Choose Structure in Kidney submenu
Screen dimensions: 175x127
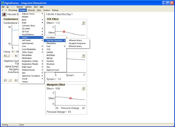55,64
